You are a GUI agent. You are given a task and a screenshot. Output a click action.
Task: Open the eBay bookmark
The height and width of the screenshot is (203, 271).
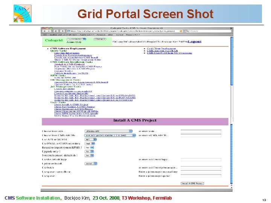coord(110,35)
